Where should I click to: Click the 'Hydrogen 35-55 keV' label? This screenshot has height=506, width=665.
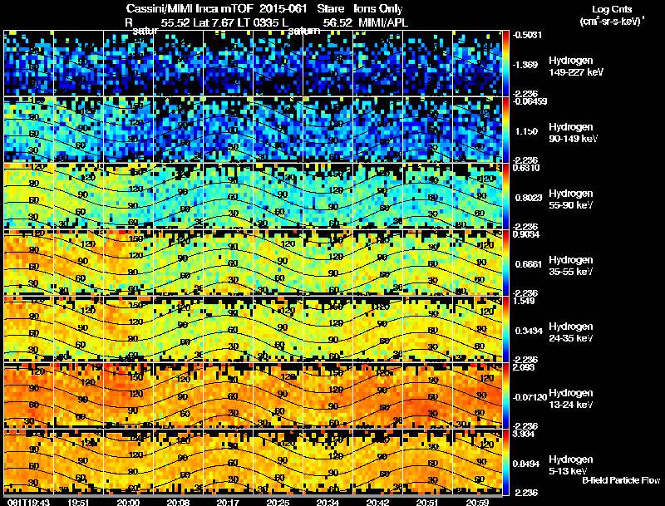click(x=571, y=266)
